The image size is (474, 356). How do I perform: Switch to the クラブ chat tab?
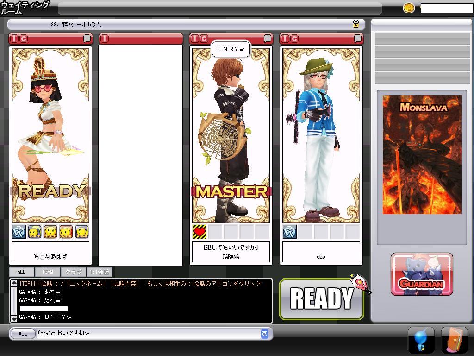(x=73, y=272)
